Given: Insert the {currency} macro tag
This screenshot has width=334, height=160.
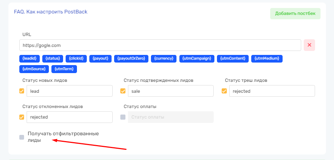Looking at the screenshot, I should 164,58.
